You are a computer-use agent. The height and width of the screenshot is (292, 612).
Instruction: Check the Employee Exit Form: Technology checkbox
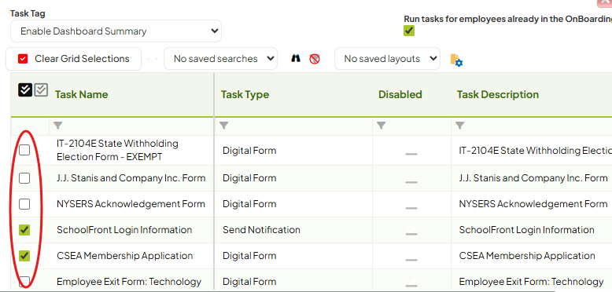[24, 281]
